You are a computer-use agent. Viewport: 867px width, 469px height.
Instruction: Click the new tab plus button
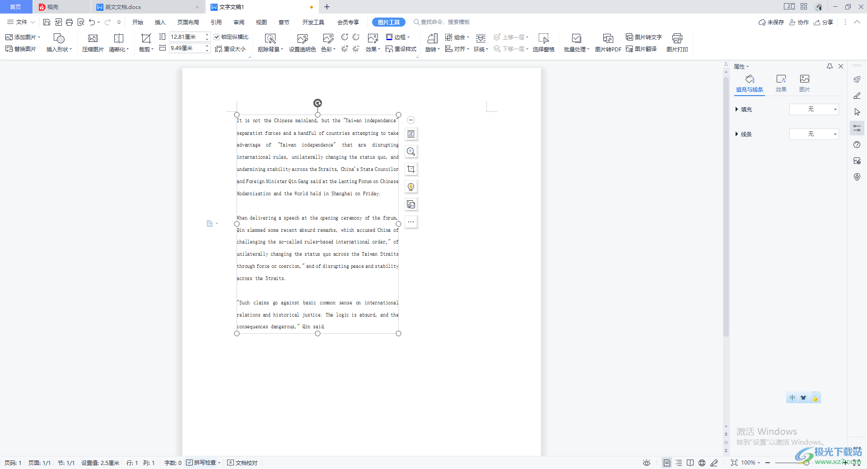point(327,7)
